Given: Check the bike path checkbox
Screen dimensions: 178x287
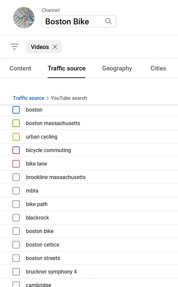Looking at the screenshot, I should point(16,204).
